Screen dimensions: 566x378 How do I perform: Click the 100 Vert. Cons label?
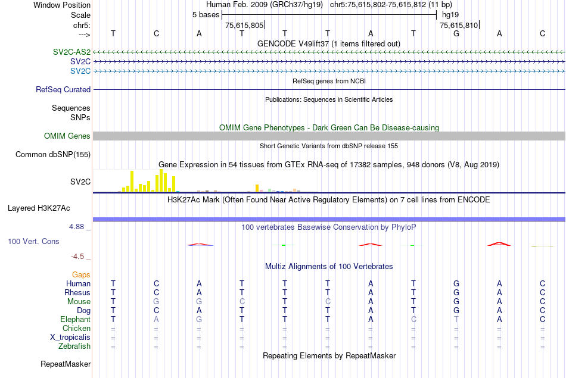33,241
